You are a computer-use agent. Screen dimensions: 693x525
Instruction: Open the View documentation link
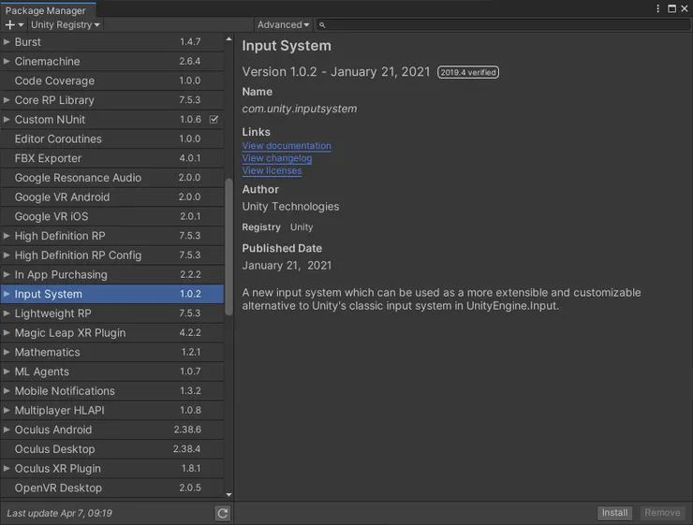[x=287, y=146]
